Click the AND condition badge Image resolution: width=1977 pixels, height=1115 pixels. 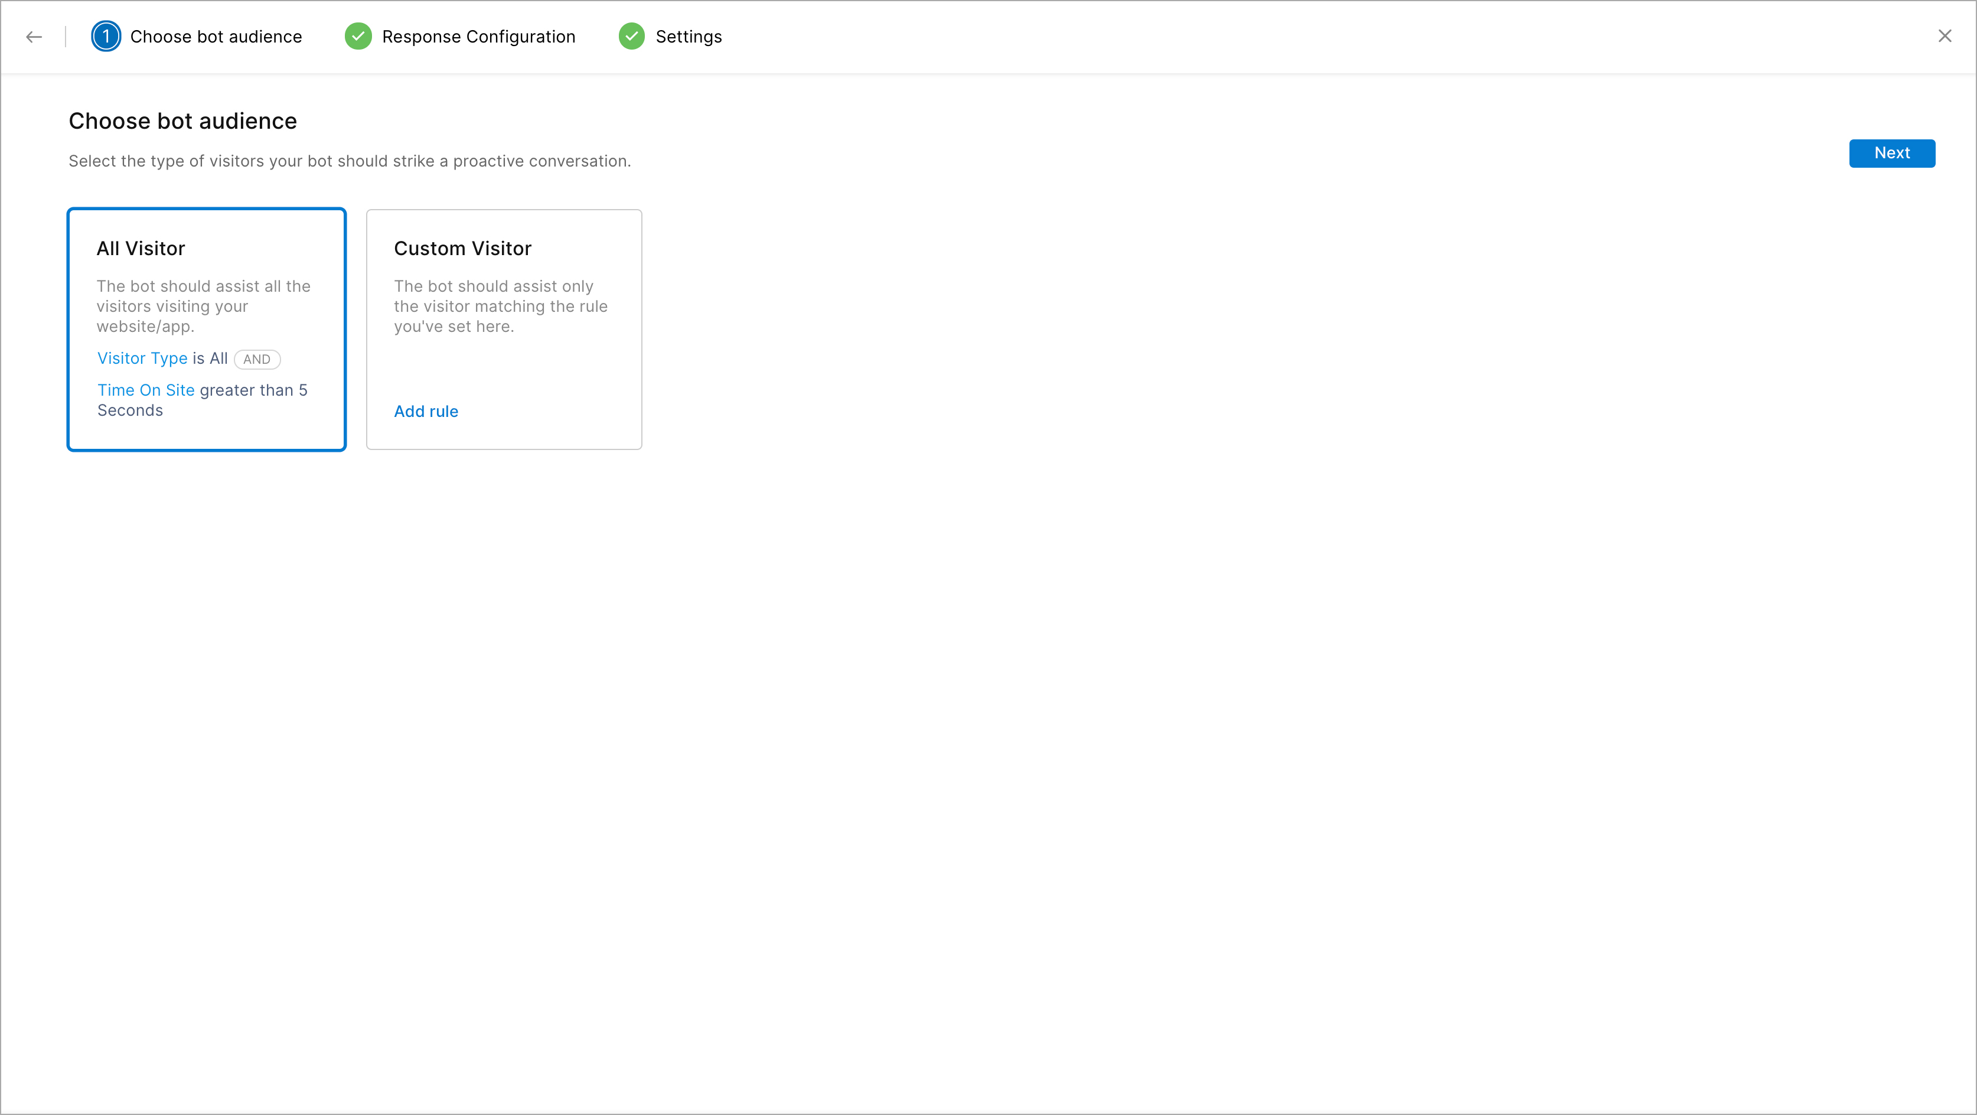[x=257, y=359]
